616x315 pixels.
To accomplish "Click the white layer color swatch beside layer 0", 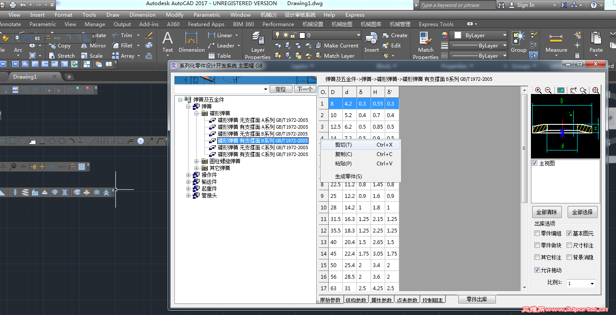I will pyautogui.click(x=302, y=35).
